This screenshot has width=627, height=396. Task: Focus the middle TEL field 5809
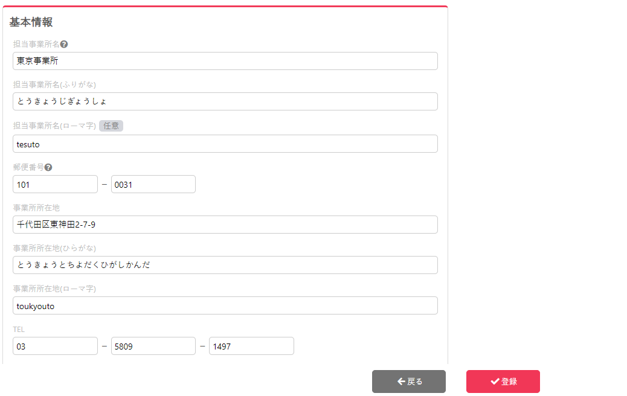click(x=153, y=346)
